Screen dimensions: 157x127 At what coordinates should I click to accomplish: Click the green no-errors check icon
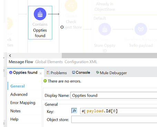tap(45, 81)
